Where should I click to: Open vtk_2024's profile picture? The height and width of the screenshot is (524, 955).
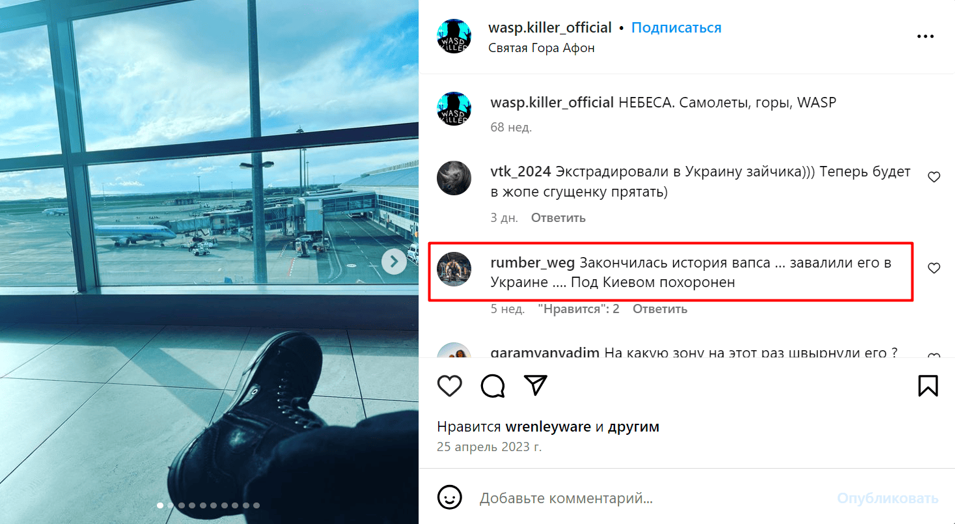point(454,178)
